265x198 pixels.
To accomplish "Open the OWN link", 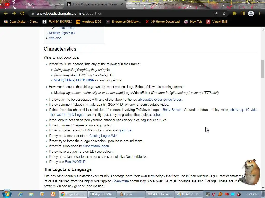I will [x=90, y=80].
